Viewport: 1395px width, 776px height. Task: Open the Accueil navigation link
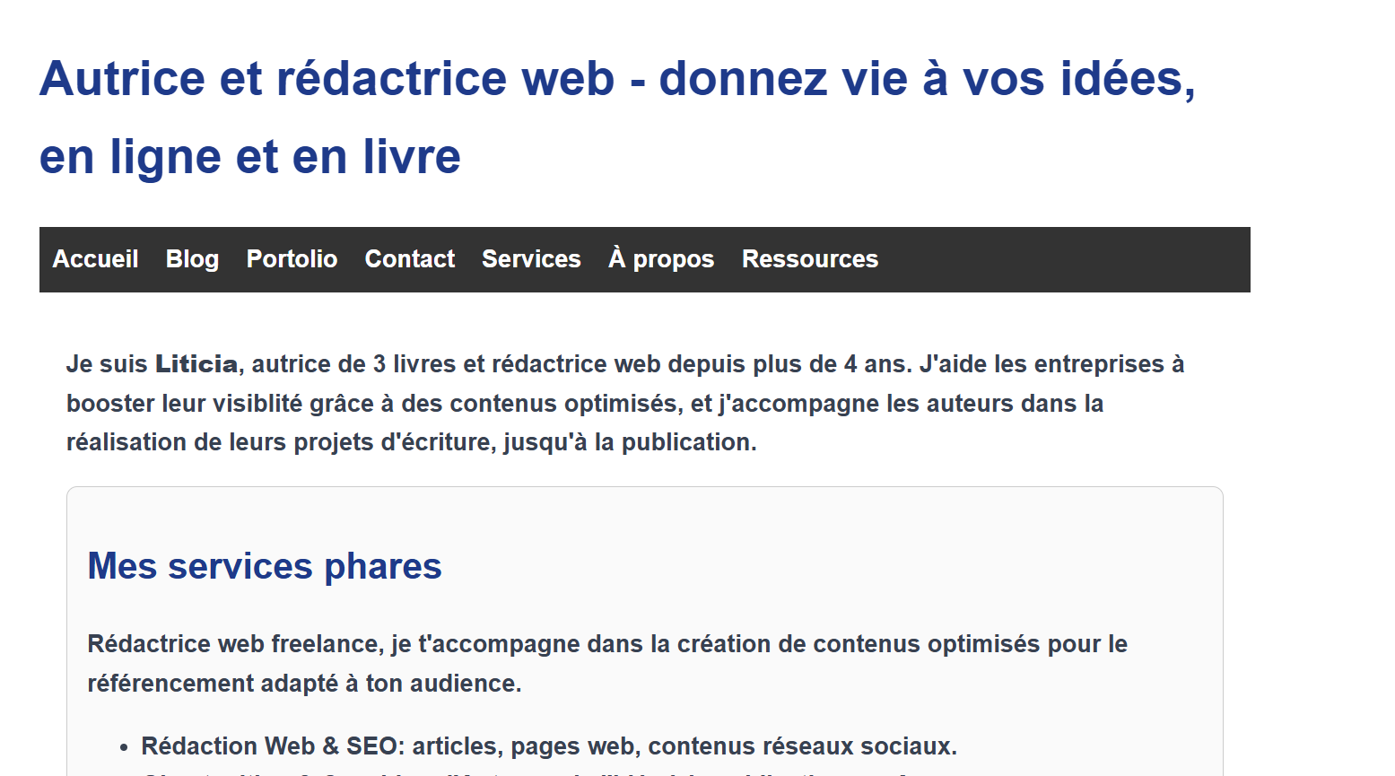(x=95, y=259)
